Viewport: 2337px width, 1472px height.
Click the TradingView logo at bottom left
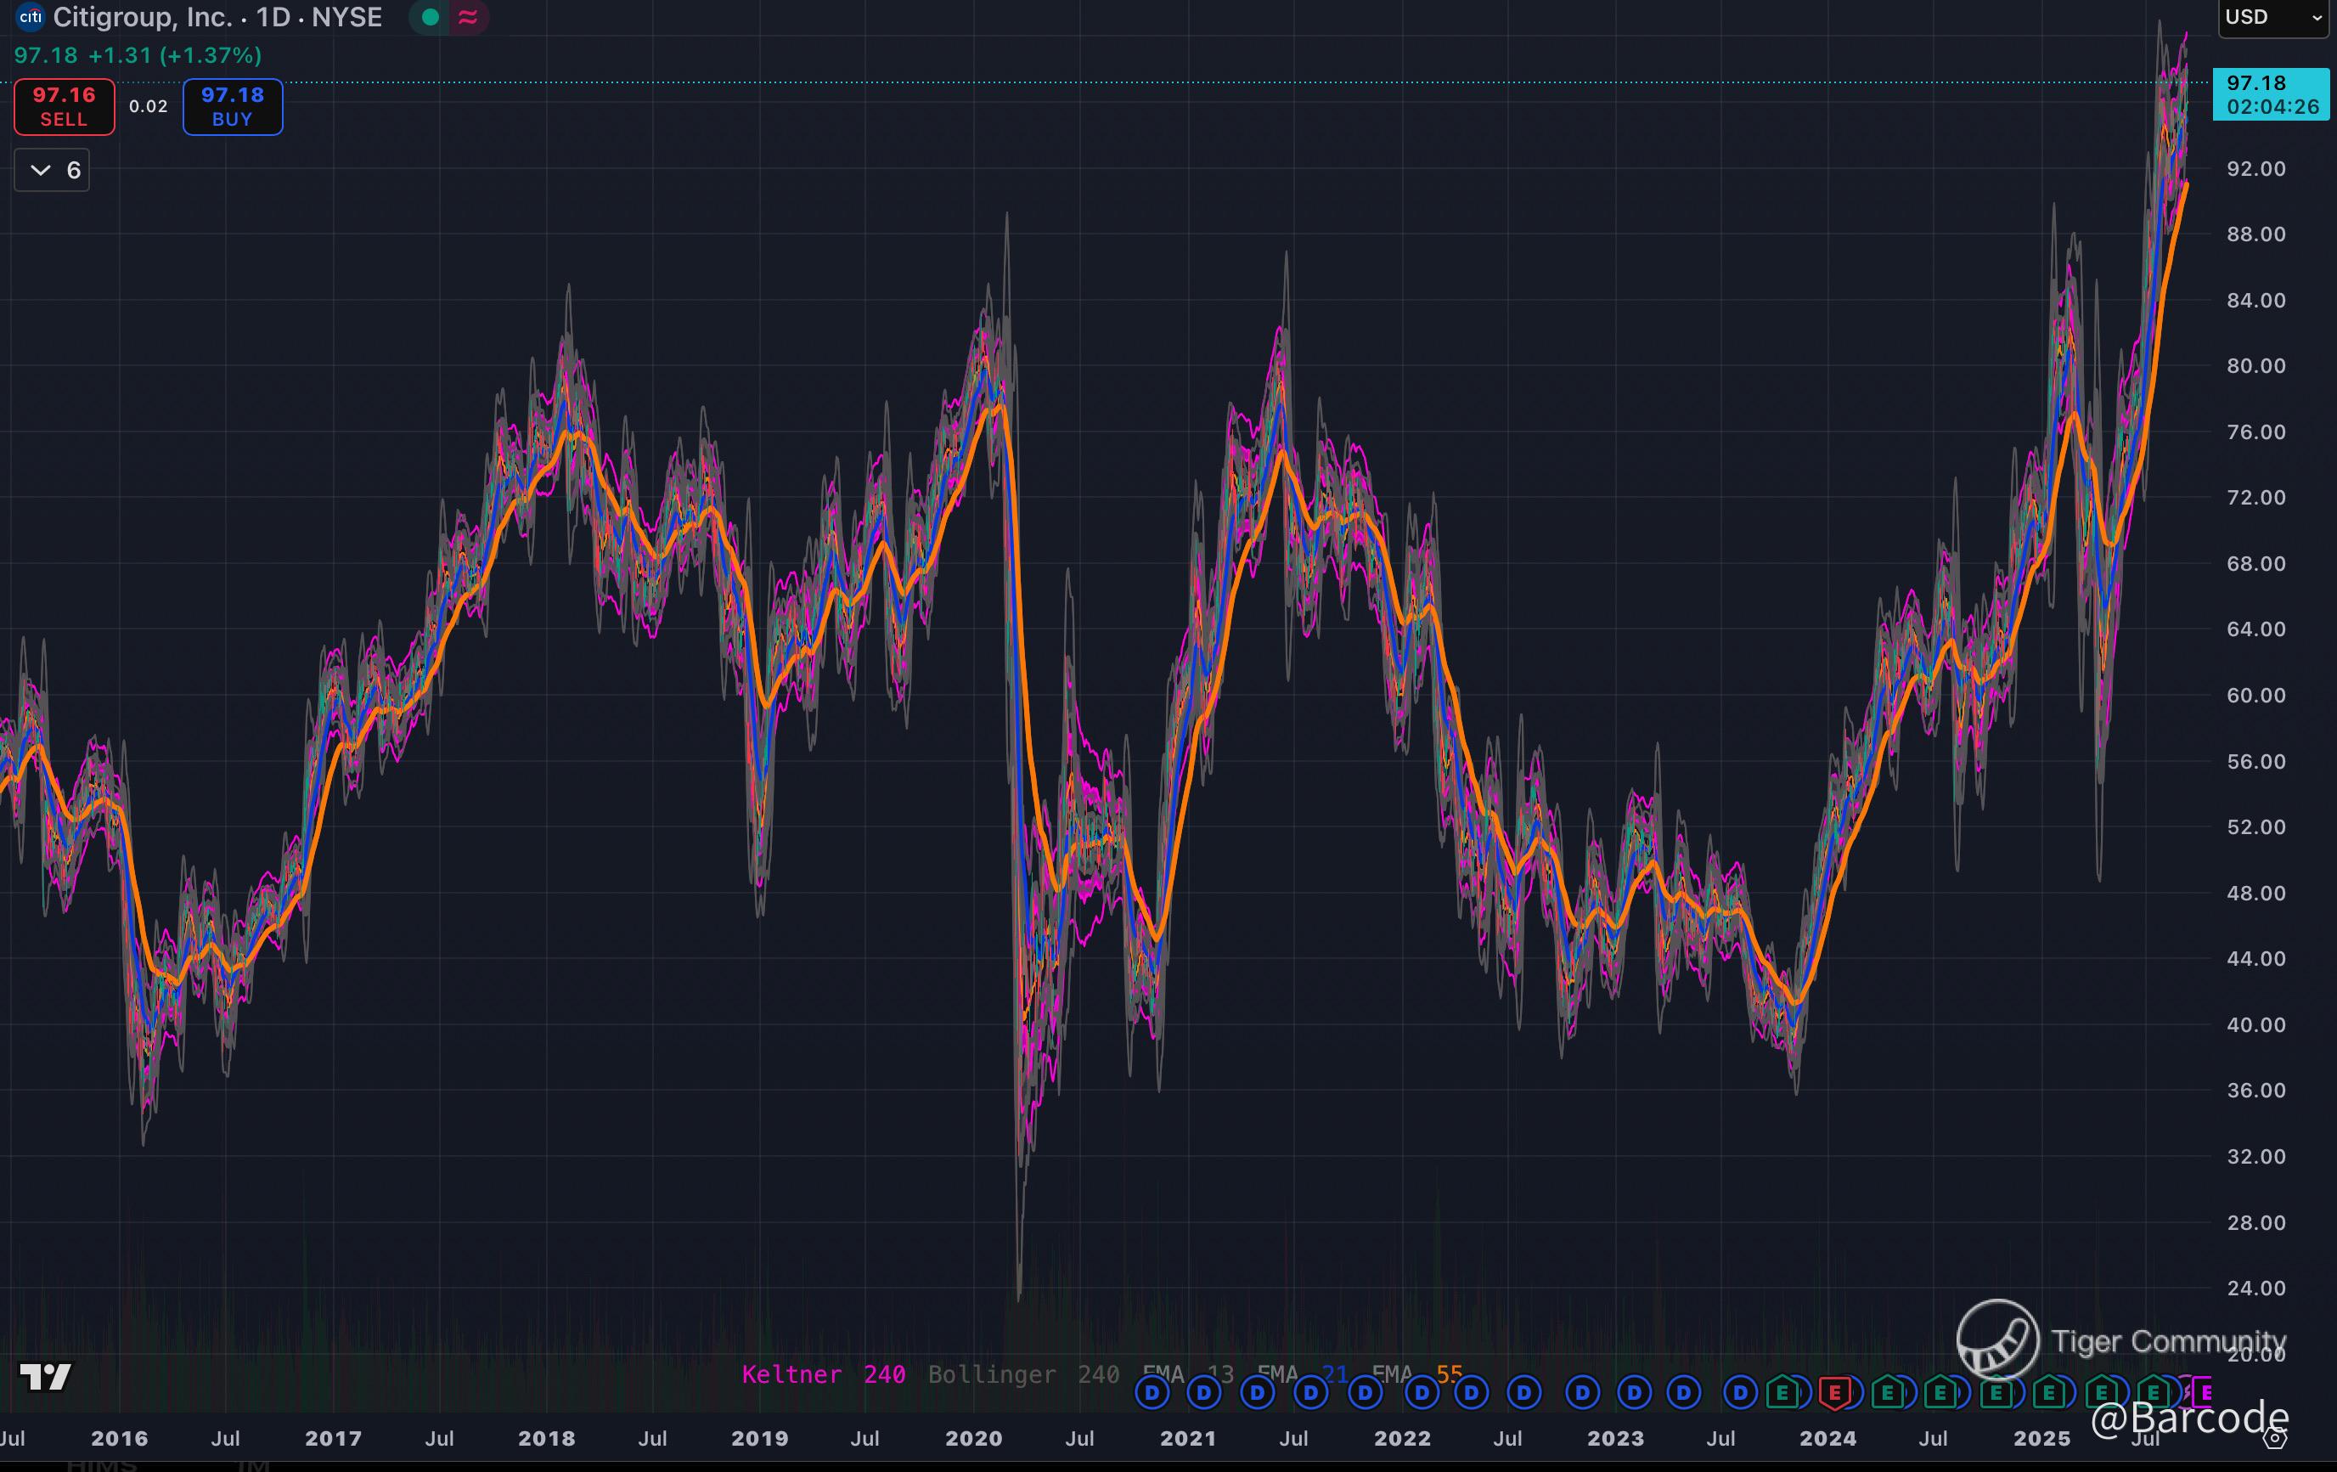pos(46,1377)
